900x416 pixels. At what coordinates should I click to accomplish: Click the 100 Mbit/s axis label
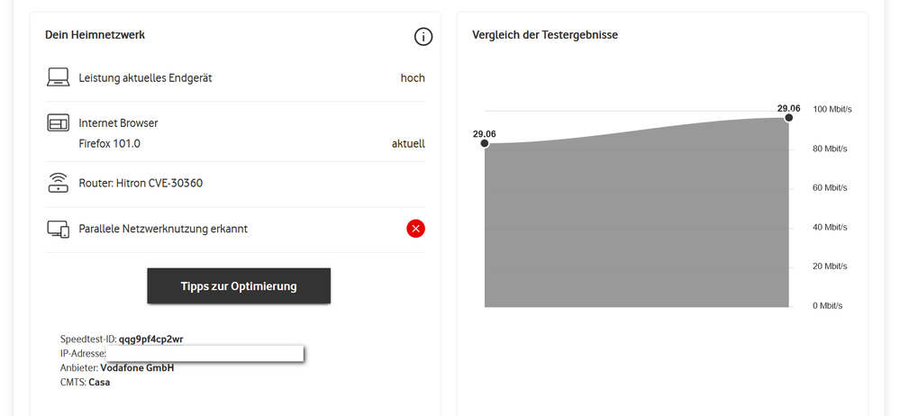click(832, 110)
